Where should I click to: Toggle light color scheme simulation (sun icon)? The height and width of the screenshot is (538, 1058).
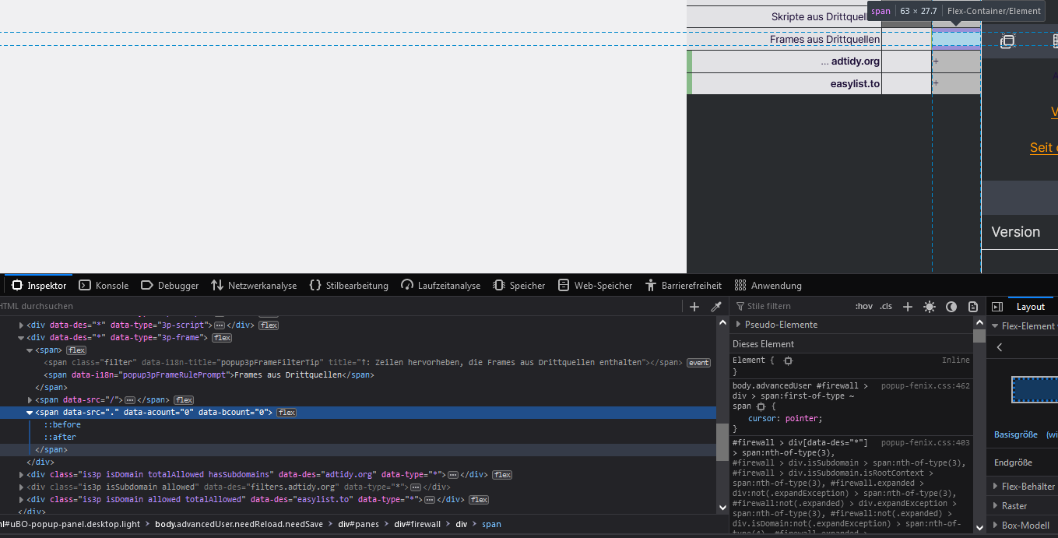click(929, 307)
